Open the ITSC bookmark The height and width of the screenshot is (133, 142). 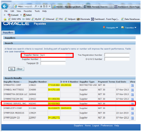click(x=59, y=19)
